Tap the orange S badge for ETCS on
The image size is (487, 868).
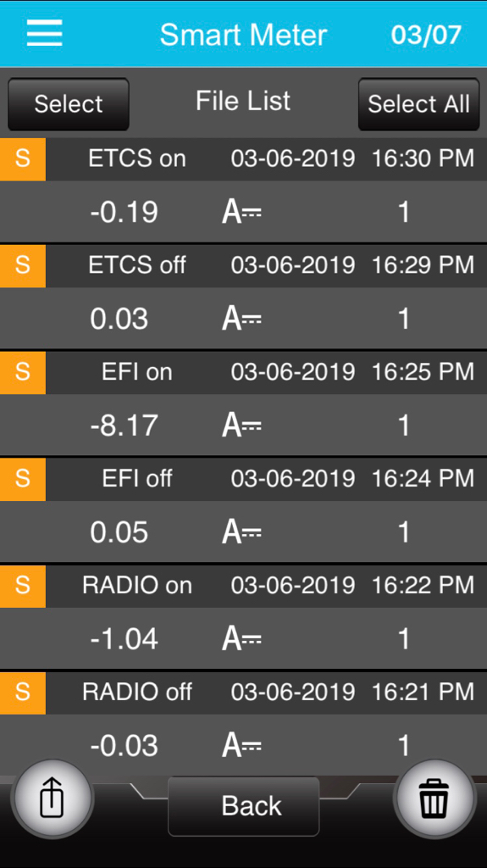point(23,159)
